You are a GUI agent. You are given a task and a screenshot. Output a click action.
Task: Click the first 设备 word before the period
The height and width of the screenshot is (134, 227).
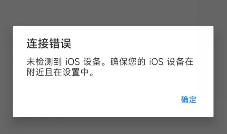click(x=92, y=62)
